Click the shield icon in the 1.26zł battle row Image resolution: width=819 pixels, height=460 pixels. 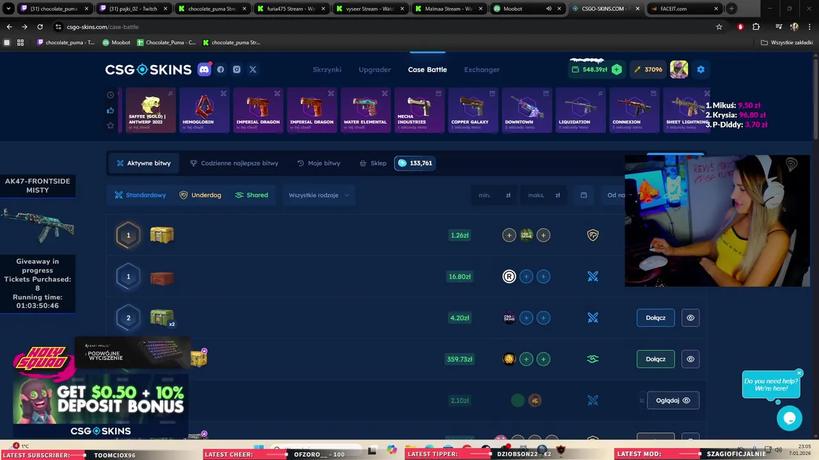[x=593, y=235]
